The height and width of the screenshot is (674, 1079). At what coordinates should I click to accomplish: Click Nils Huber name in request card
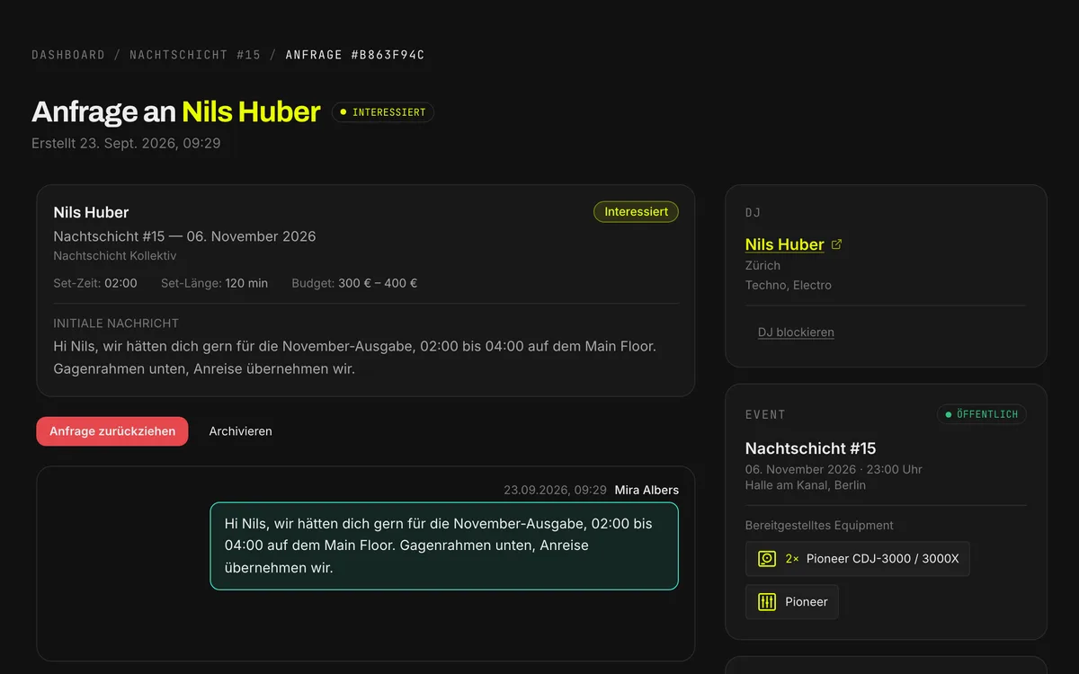pos(91,213)
